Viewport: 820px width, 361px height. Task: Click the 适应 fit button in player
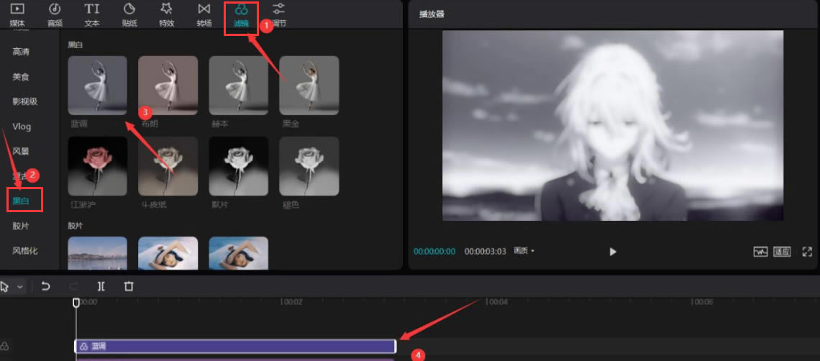pos(782,252)
